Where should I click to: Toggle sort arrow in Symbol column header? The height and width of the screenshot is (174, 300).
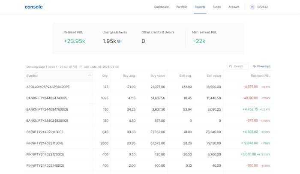coord(90,76)
